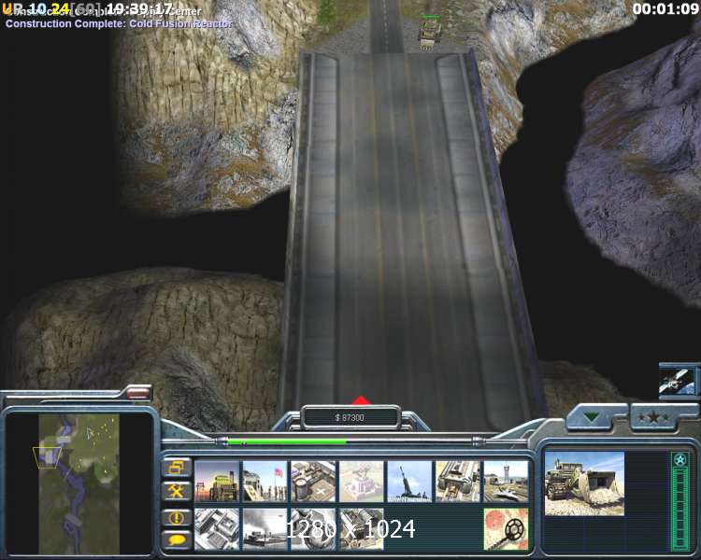Click the faded Patriot Missile build icon
701x560 pixels.
pyautogui.click(x=361, y=482)
